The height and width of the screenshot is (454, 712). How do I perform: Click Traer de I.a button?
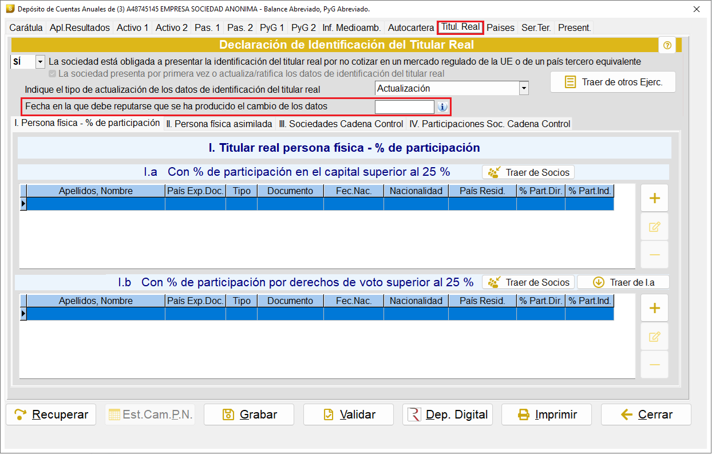[x=623, y=282]
